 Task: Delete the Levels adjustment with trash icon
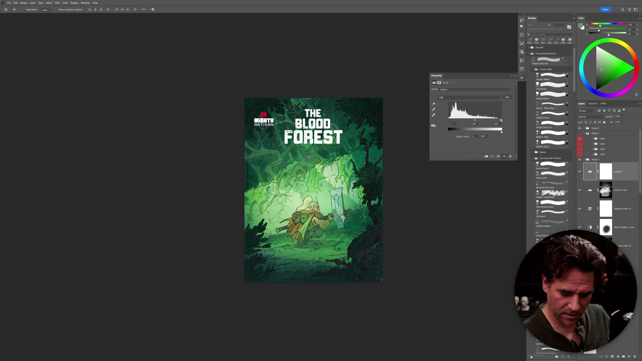(510, 156)
